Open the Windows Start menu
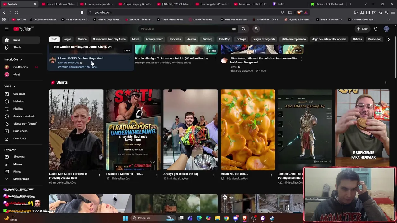Screen dimensions: 397x223 [125, 218]
